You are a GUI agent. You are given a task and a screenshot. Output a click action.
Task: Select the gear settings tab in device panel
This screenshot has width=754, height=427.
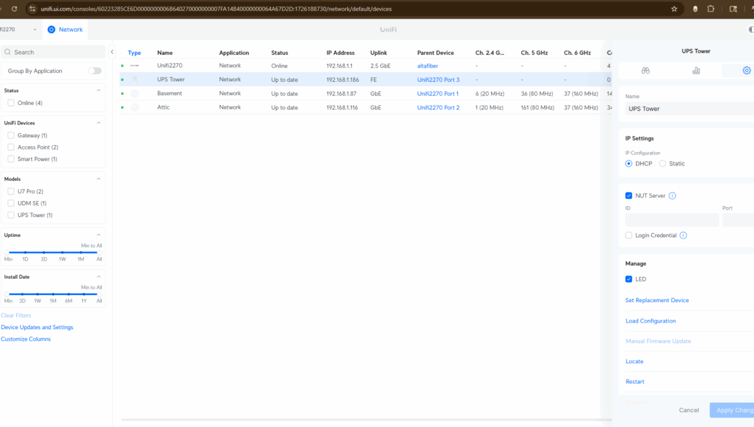click(x=746, y=70)
